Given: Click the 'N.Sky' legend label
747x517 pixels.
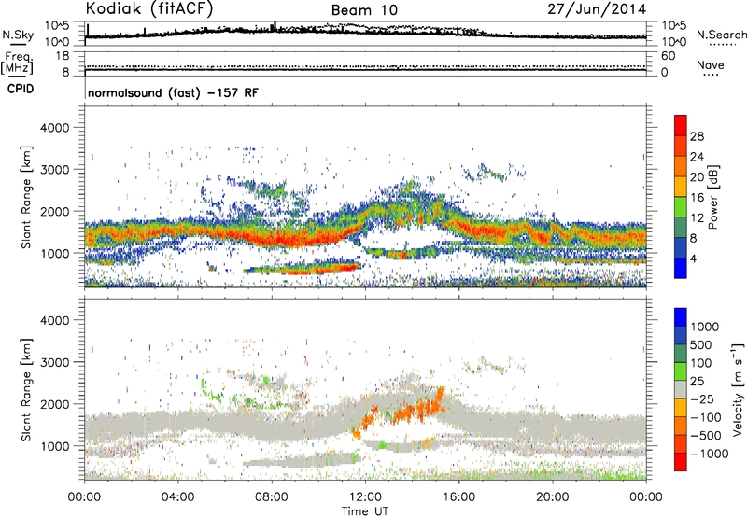Looking at the screenshot, I should pyautogui.click(x=18, y=35).
